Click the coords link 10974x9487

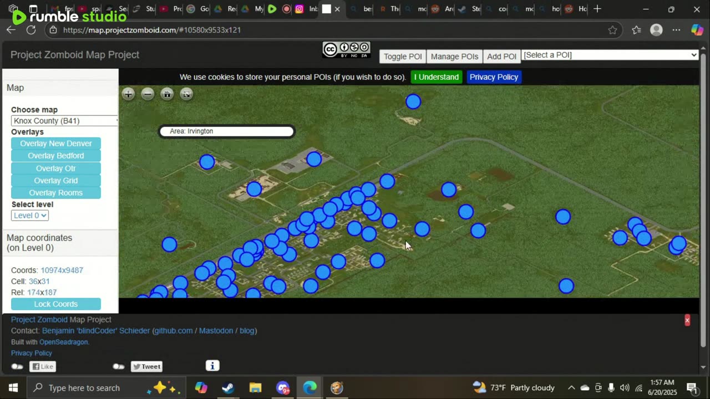pos(62,270)
